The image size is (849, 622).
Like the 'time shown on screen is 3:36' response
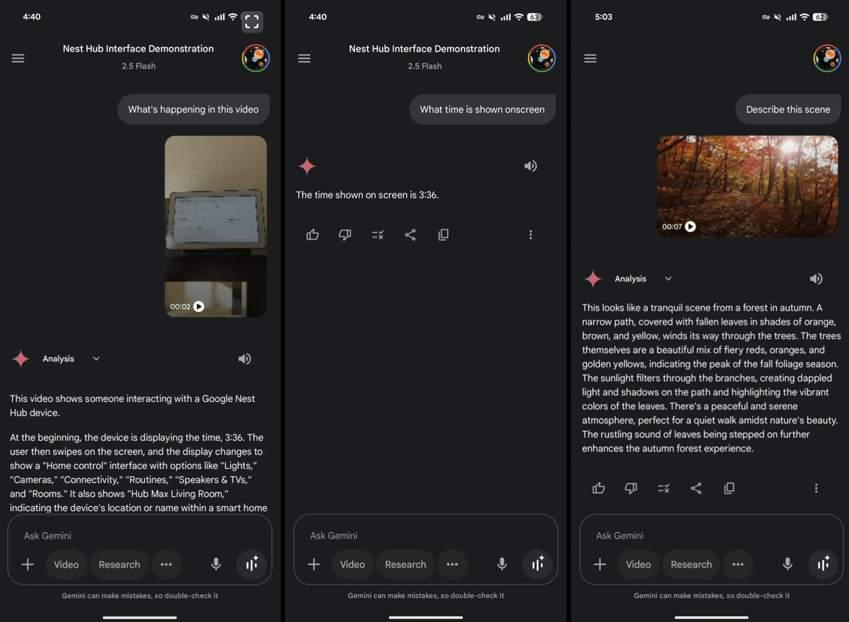(312, 235)
